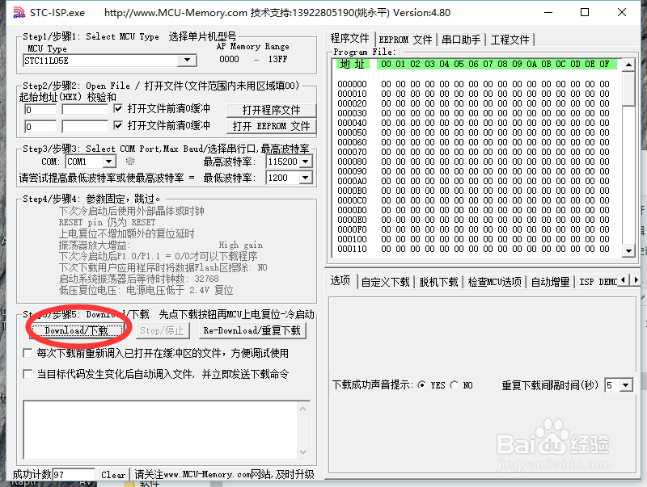Click the success count field showing 97
The image size is (647, 487).
pyautogui.click(x=74, y=475)
